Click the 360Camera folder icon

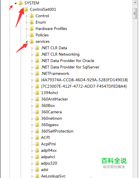pyautogui.click(x=37, y=112)
